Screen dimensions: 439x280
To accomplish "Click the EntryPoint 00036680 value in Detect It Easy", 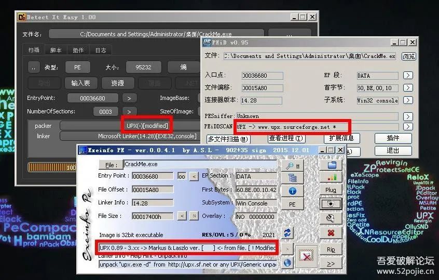I will pos(93,98).
